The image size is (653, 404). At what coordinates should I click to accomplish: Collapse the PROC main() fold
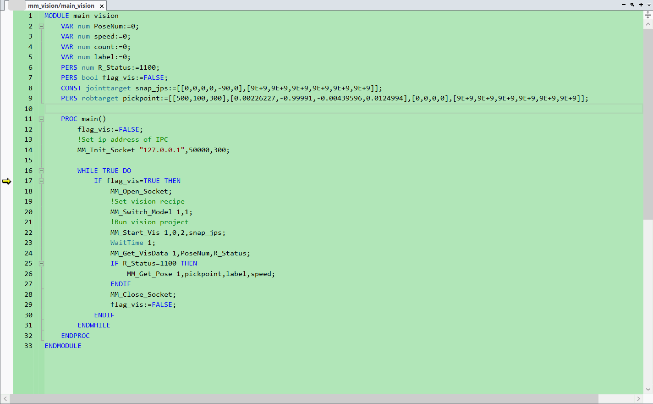coord(41,119)
